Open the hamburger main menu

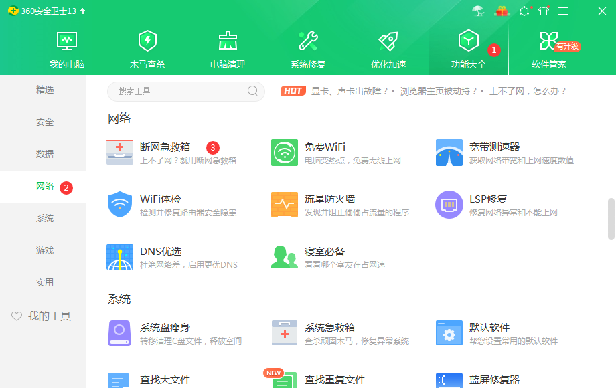pyautogui.click(x=563, y=11)
